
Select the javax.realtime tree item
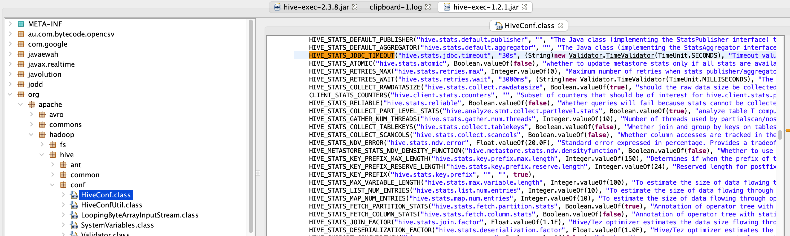(x=51, y=64)
